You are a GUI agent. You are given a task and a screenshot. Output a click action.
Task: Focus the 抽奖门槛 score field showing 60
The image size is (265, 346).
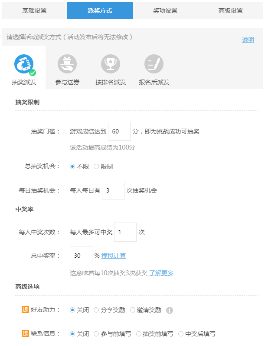[119, 131]
